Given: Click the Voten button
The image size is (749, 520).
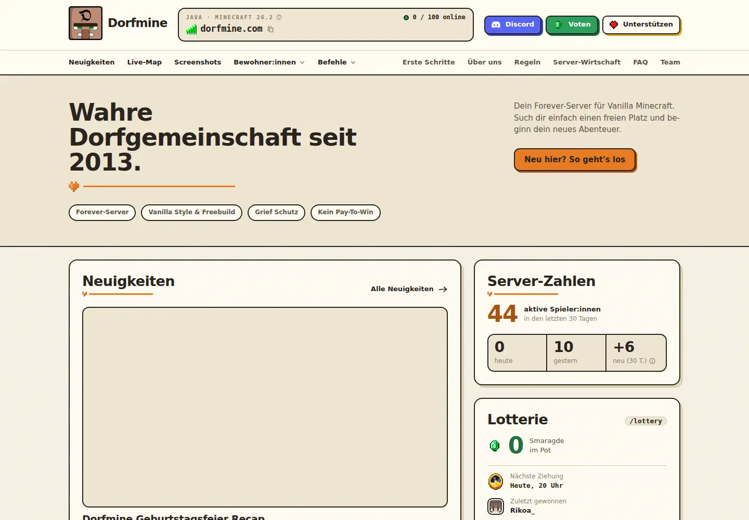Looking at the screenshot, I should click(572, 24).
